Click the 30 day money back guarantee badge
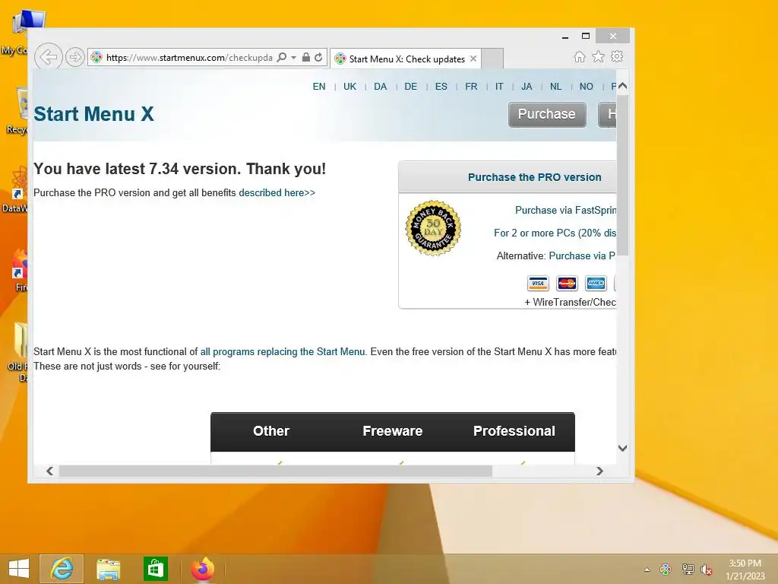 pyautogui.click(x=433, y=228)
